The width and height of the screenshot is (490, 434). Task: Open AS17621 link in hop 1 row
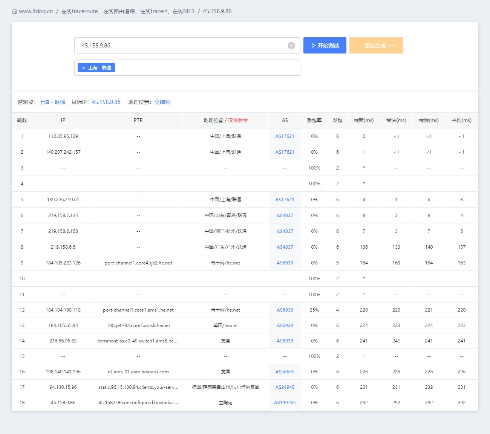point(285,136)
